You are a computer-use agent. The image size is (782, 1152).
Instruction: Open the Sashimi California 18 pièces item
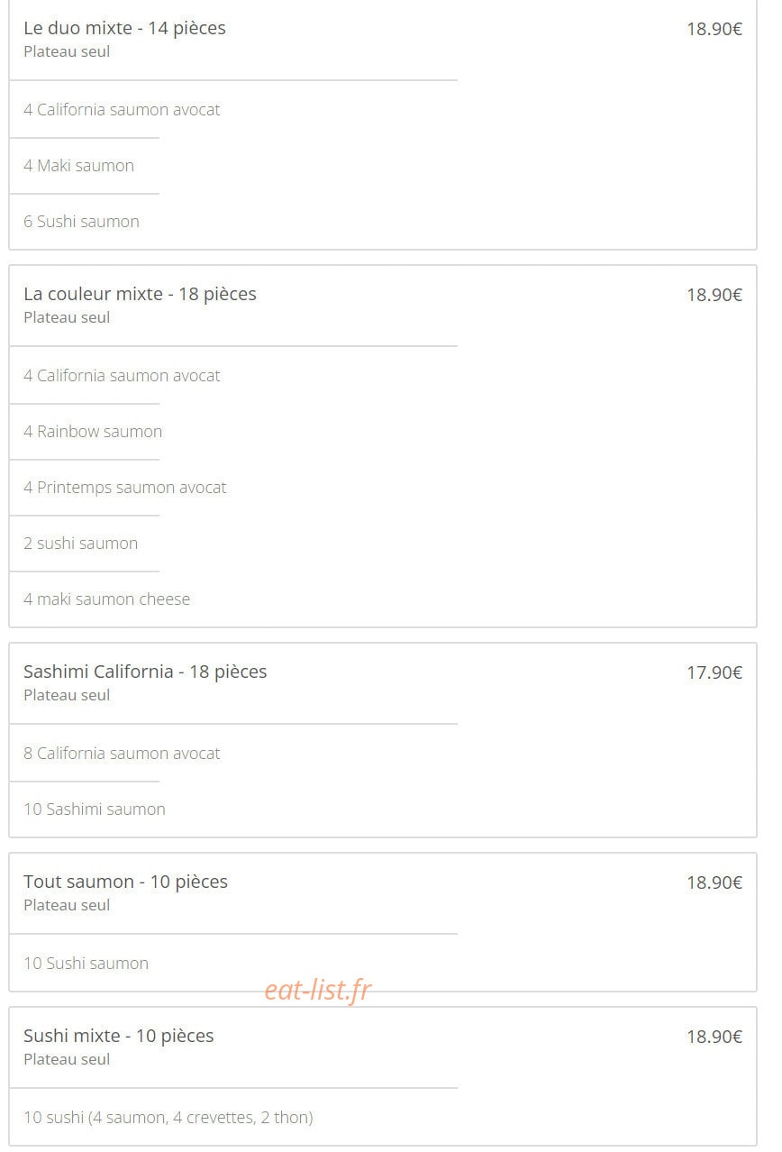click(x=145, y=672)
